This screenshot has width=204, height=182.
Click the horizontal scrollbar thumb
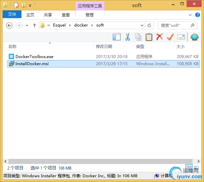tap(100, 161)
